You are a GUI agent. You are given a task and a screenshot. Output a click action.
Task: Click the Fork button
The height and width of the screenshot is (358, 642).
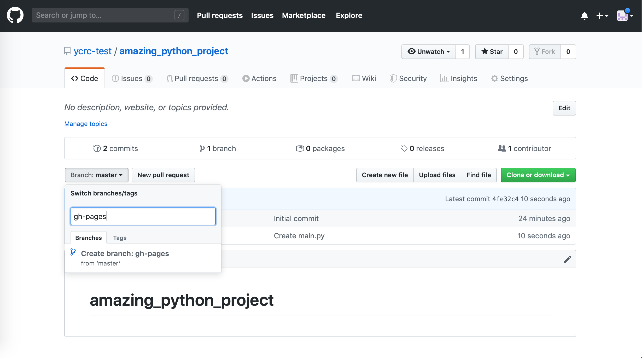point(545,51)
